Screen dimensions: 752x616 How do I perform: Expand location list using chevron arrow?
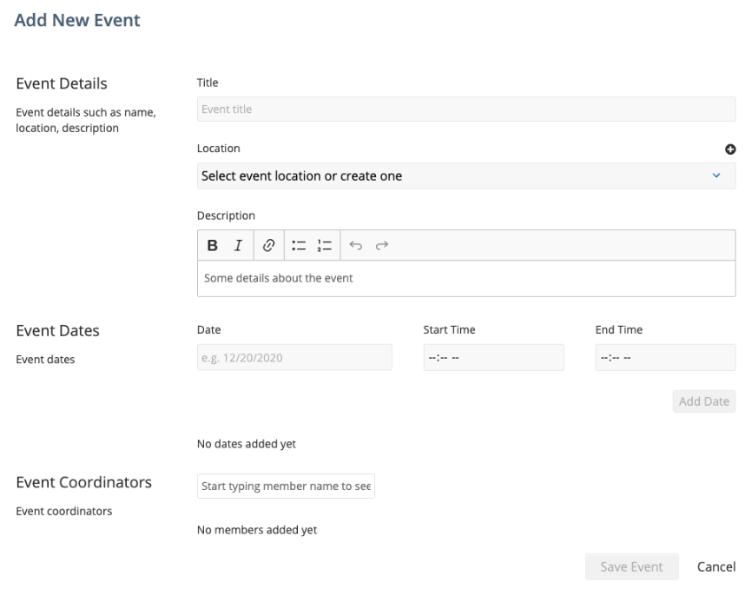[x=716, y=176]
